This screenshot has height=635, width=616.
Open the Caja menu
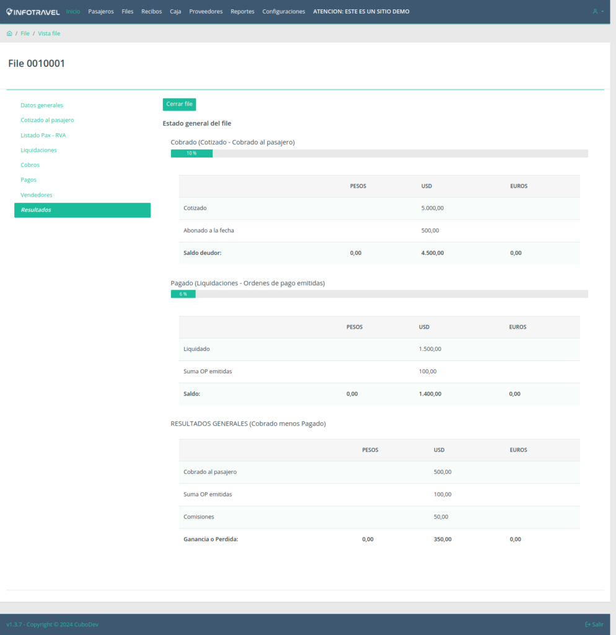(x=175, y=11)
